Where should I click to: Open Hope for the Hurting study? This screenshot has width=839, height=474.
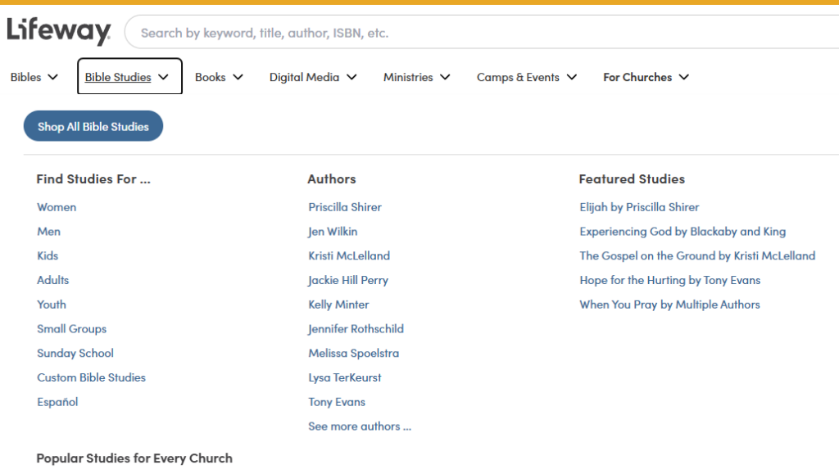pyautogui.click(x=670, y=281)
